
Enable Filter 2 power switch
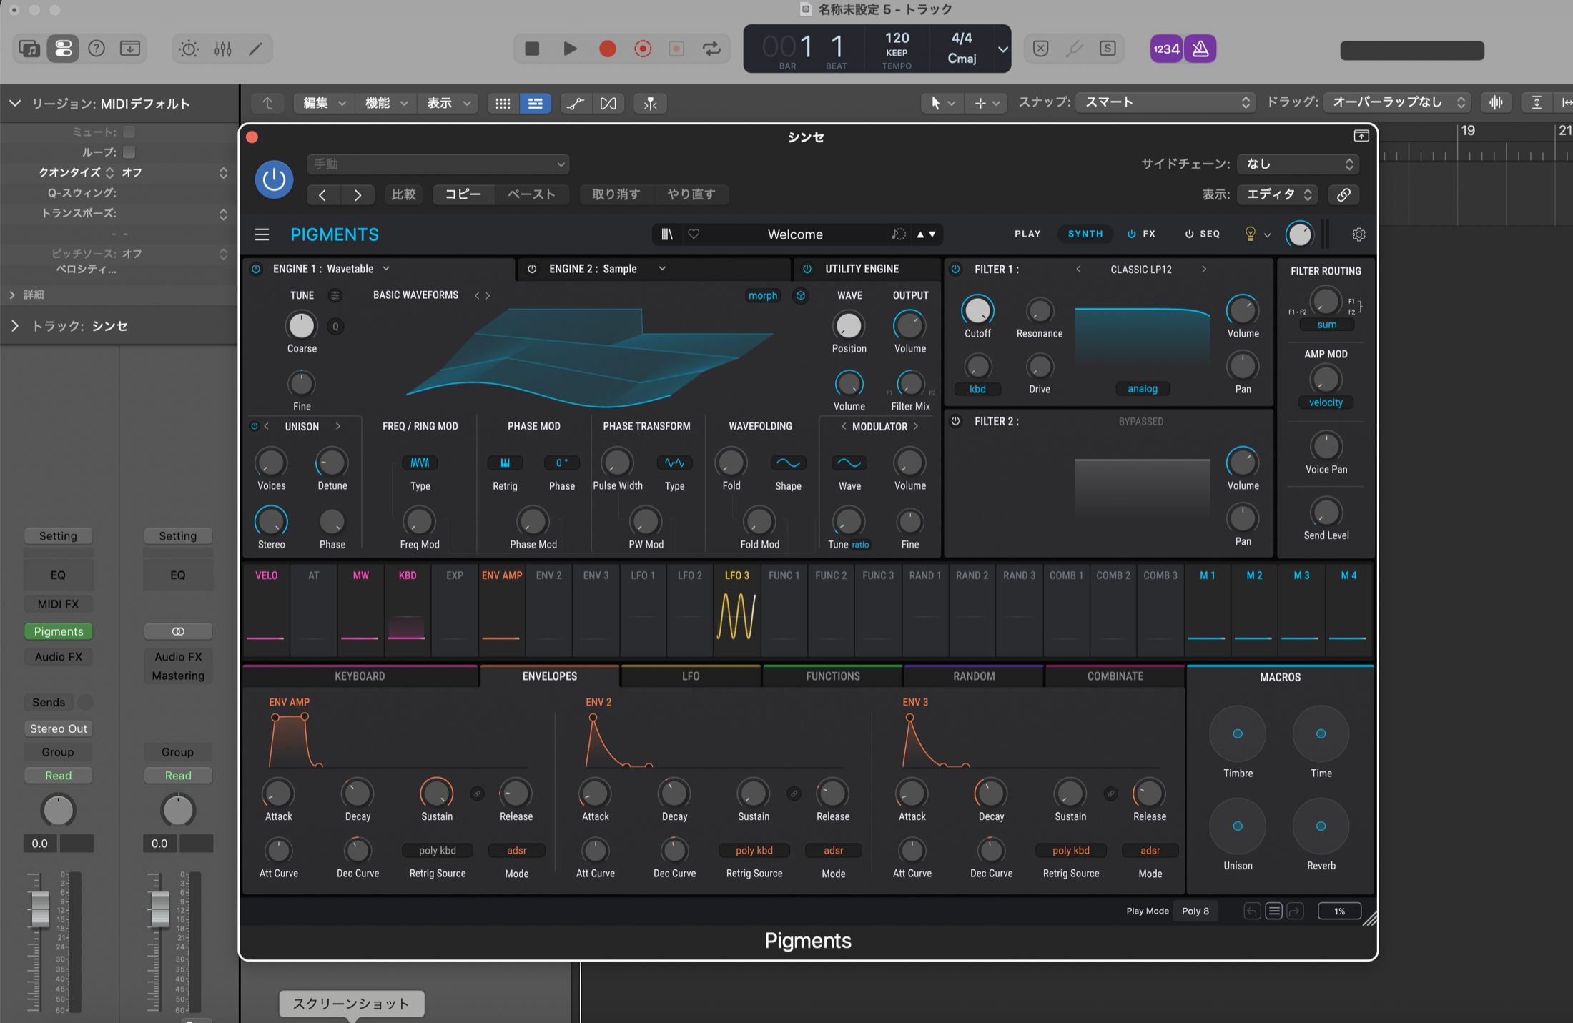click(x=955, y=421)
